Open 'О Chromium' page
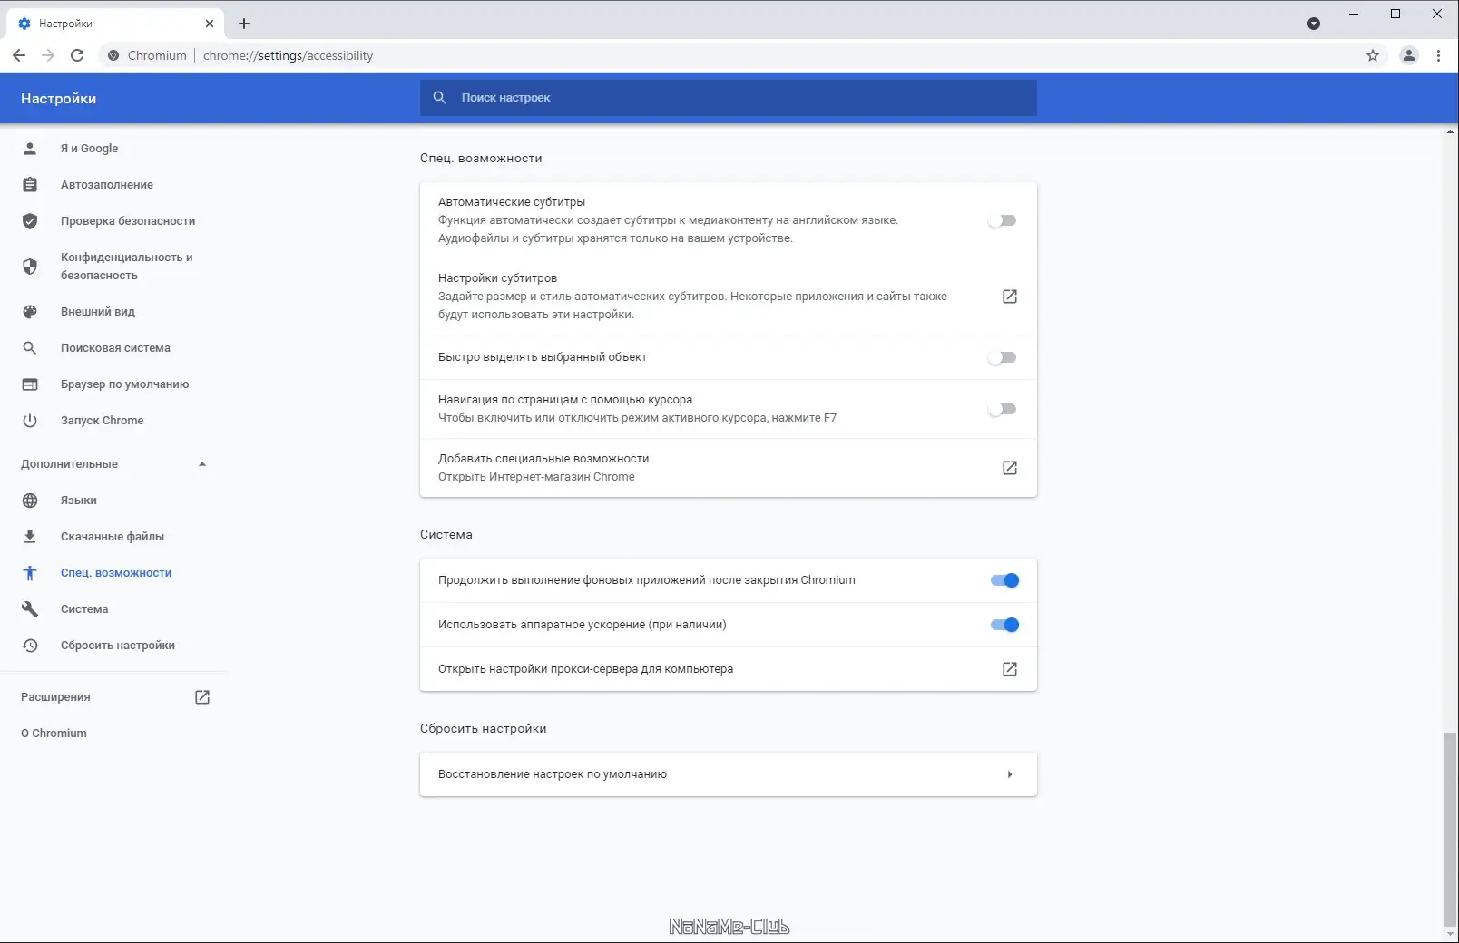The width and height of the screenshot is (1459, 943). 54,733
